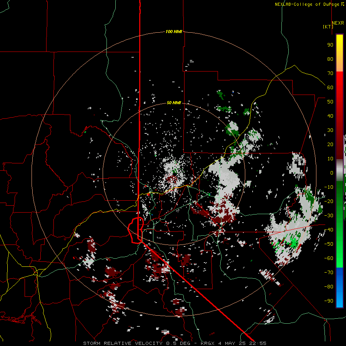Click the '-20' value on velocity scale
346x346 pixels.
tap(329, 201)
